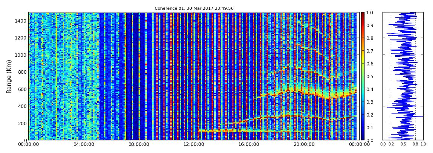Click the 0.6 label on the colorbar
This screenshot has width=433, height=153.
click(369, 64)
